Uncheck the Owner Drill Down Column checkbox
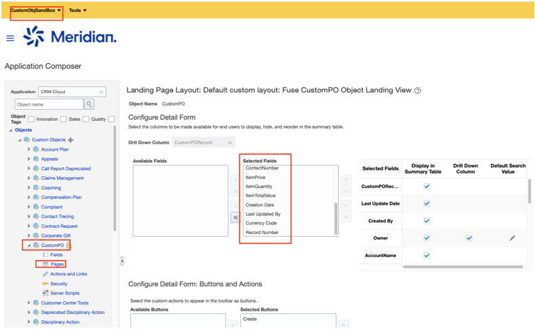Image resolution: width=535 pixels, height=331 pixels. pyautogui.click(x=469, y=238)
